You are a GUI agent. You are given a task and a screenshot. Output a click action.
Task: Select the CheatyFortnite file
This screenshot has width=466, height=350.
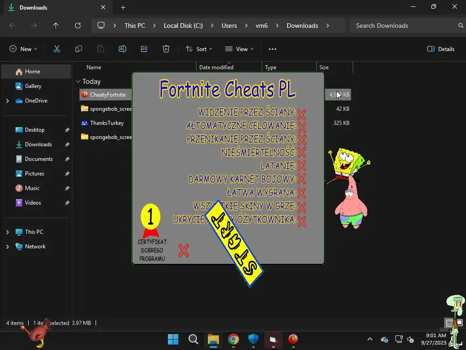coord(107,95)
